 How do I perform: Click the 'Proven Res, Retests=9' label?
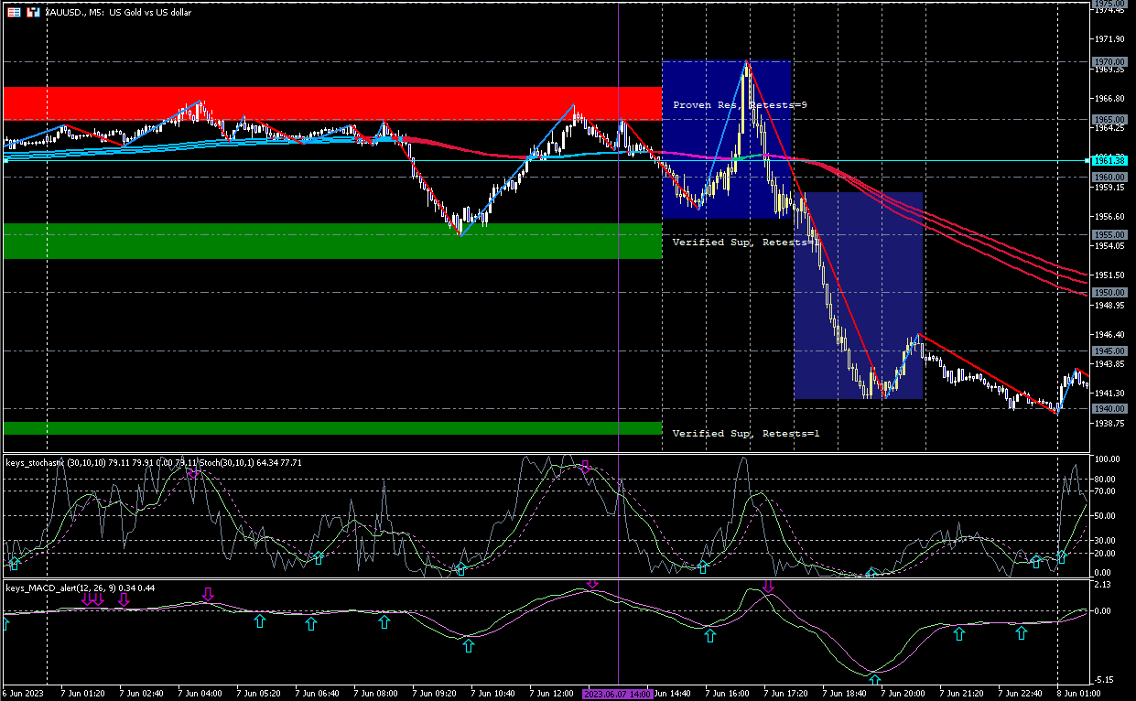coord(740,105)
